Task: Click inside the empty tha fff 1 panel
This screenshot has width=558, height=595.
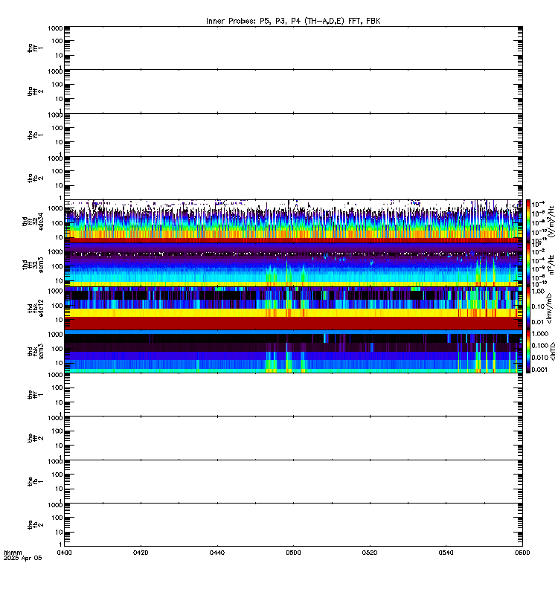Action: click(293, 48)
